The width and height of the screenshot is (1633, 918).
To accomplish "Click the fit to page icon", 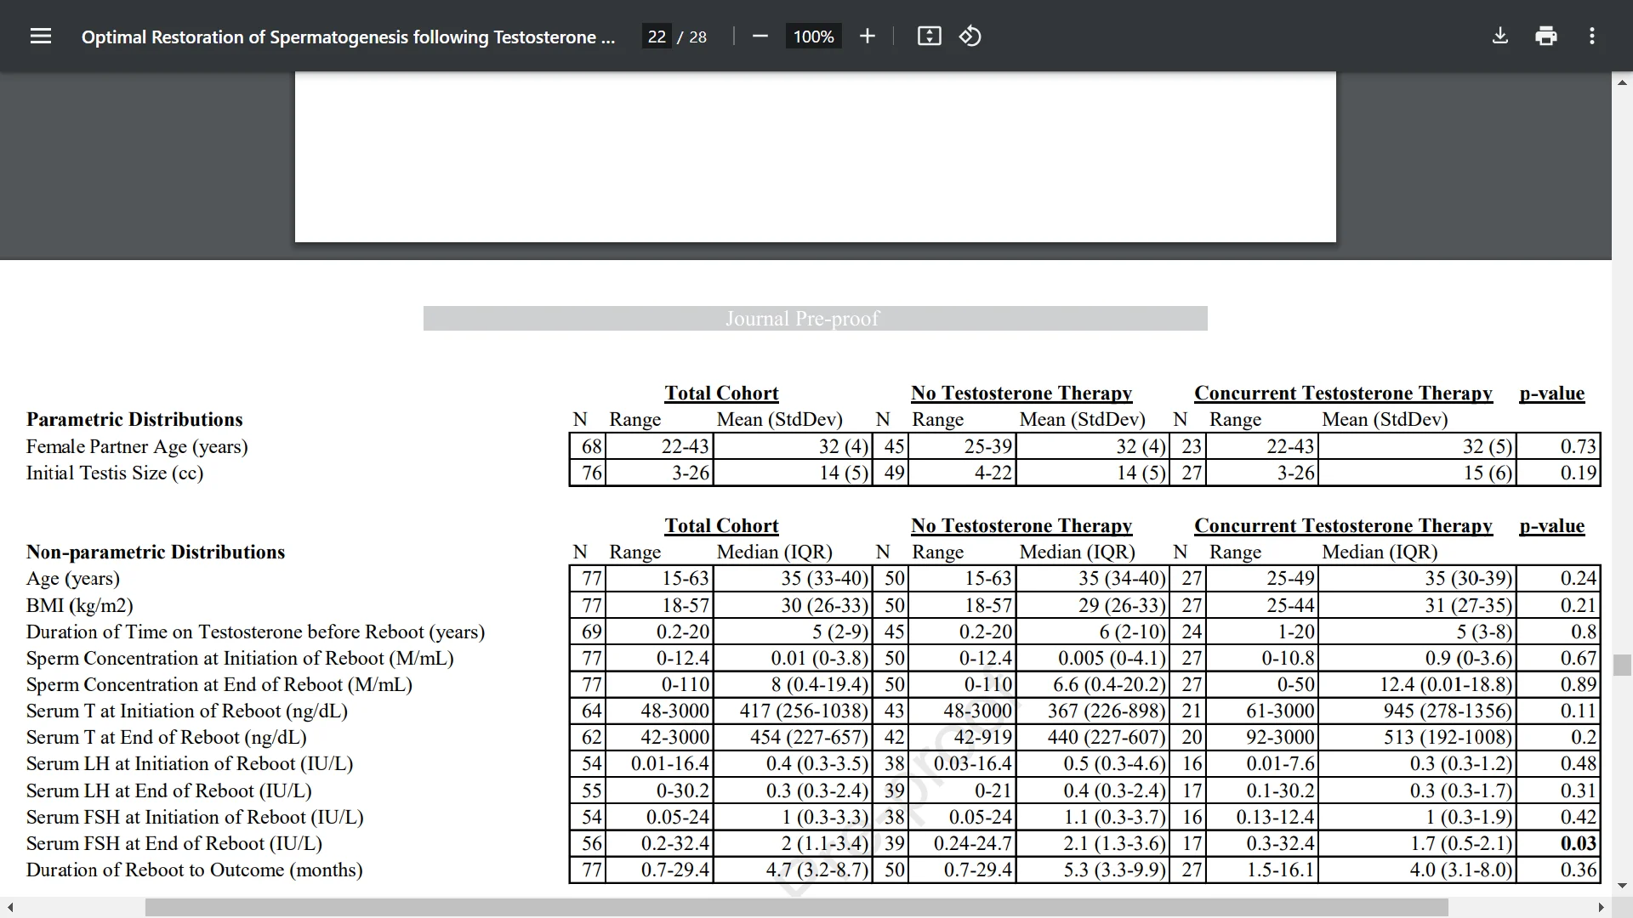I will 929,36.
